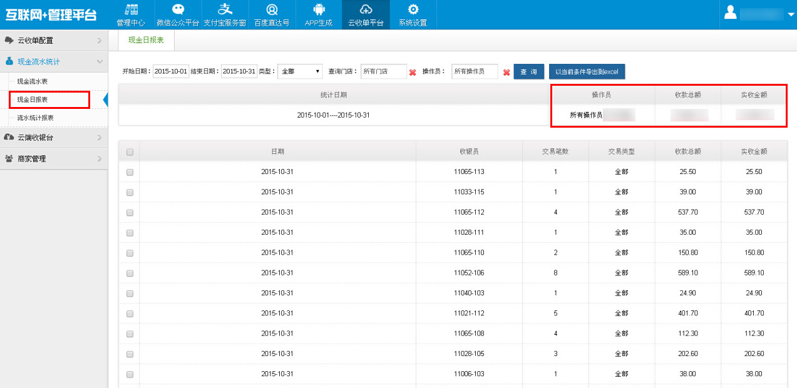Click cashier ID 11028-111
The height and width of the screenshot is (388, 797).
tap(469, 232)
